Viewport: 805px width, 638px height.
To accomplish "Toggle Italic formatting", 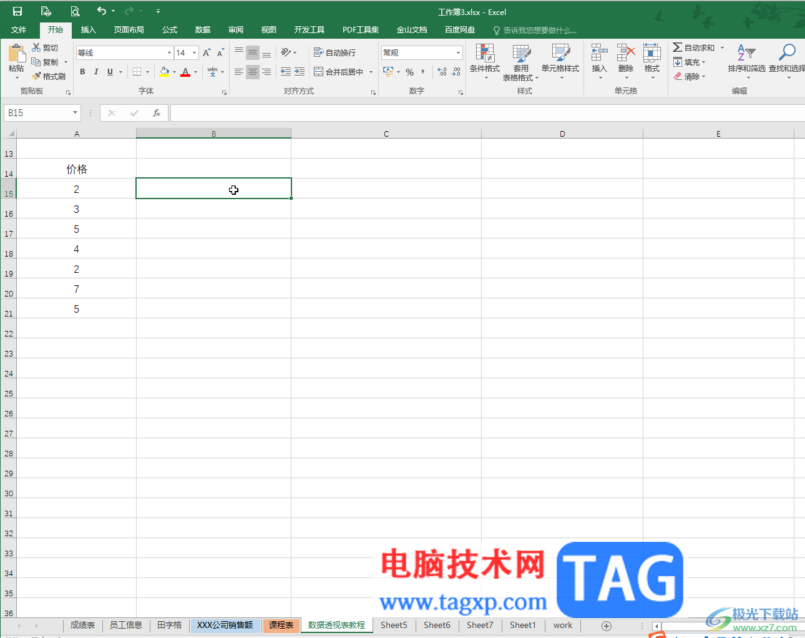I will point(96,72).
